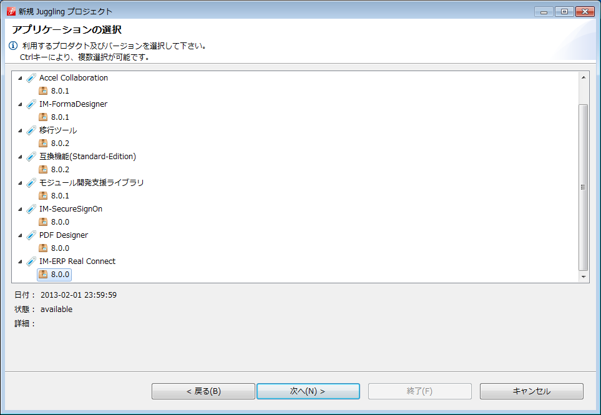Select version 8.0.0 of PDF Designer
Image resolution: width=601 pixels, height=415 pixels.
(60, 248)
